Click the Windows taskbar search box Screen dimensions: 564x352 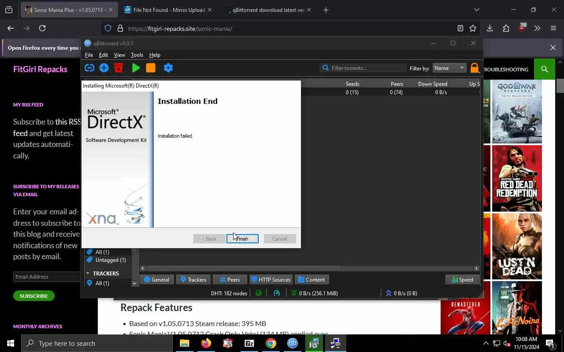[97, 343]
